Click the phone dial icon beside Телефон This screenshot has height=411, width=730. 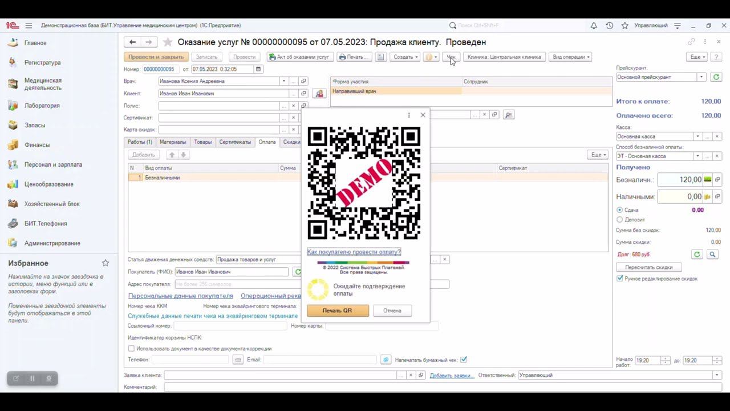pyautogui.click(x=238, y=360)
